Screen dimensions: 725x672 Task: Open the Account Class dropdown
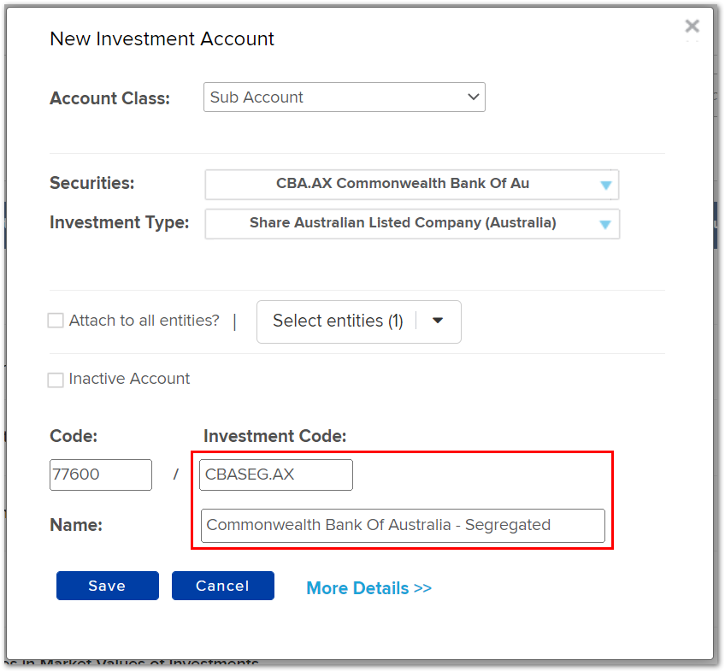(344, 97)
